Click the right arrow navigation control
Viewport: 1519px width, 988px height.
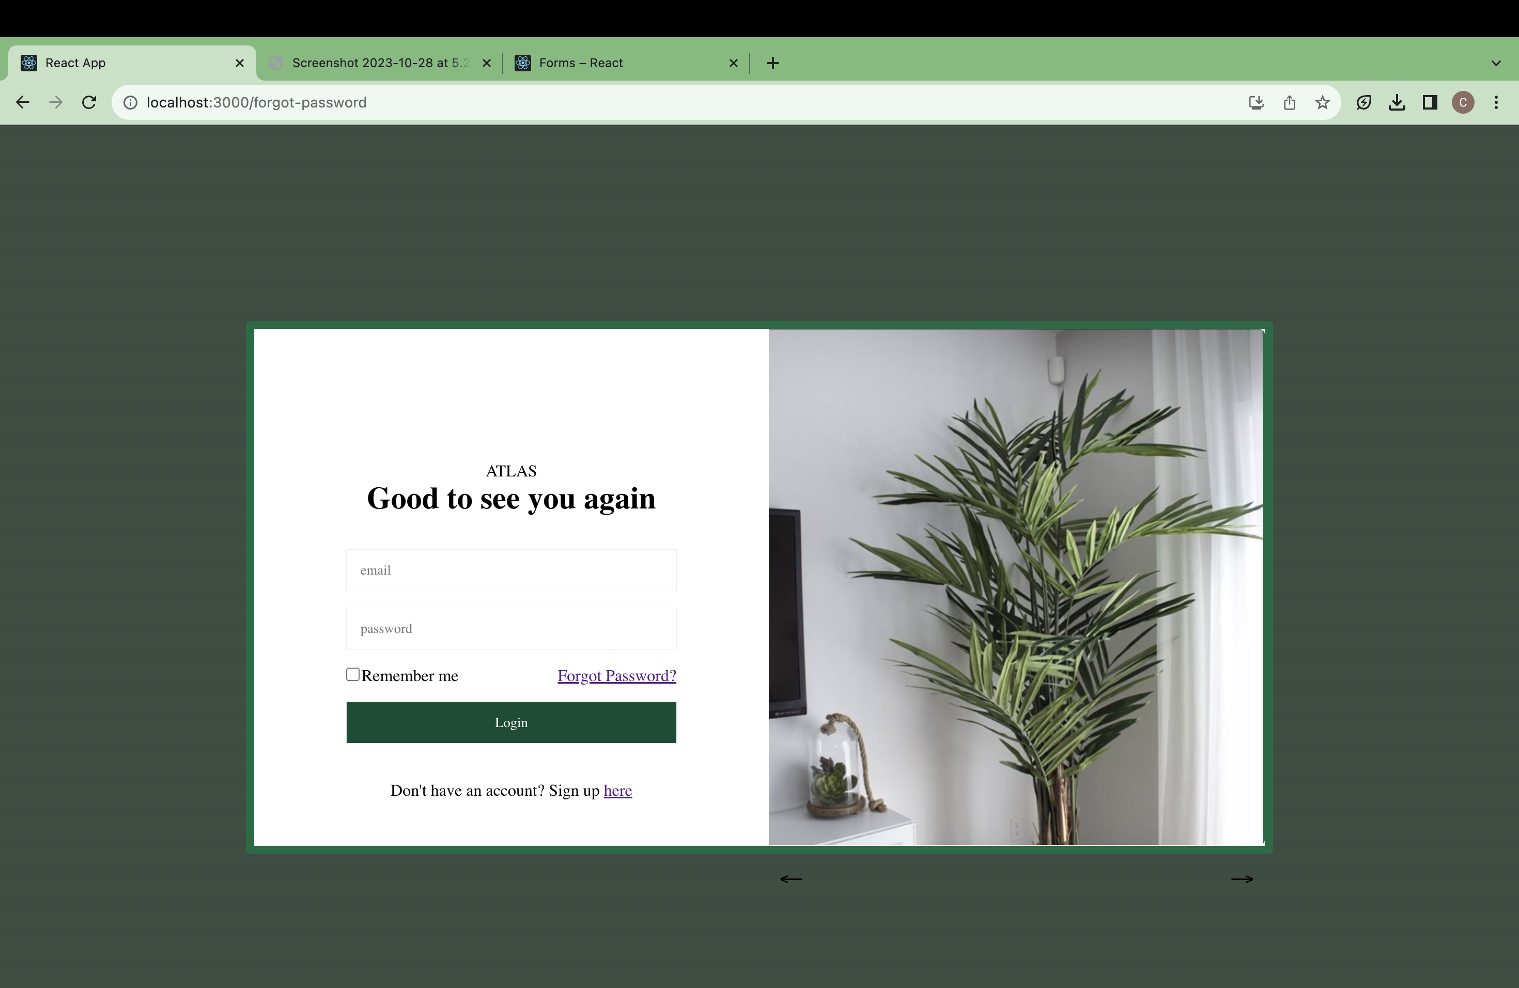click(1241, 878)
